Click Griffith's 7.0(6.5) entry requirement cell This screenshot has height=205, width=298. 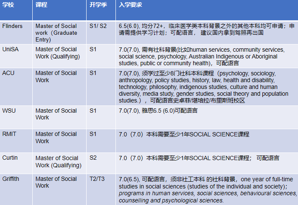tap(206, 189)
